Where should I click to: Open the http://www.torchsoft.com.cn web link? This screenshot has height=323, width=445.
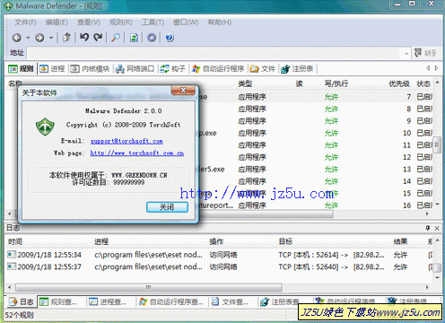(x=137, y=153)
